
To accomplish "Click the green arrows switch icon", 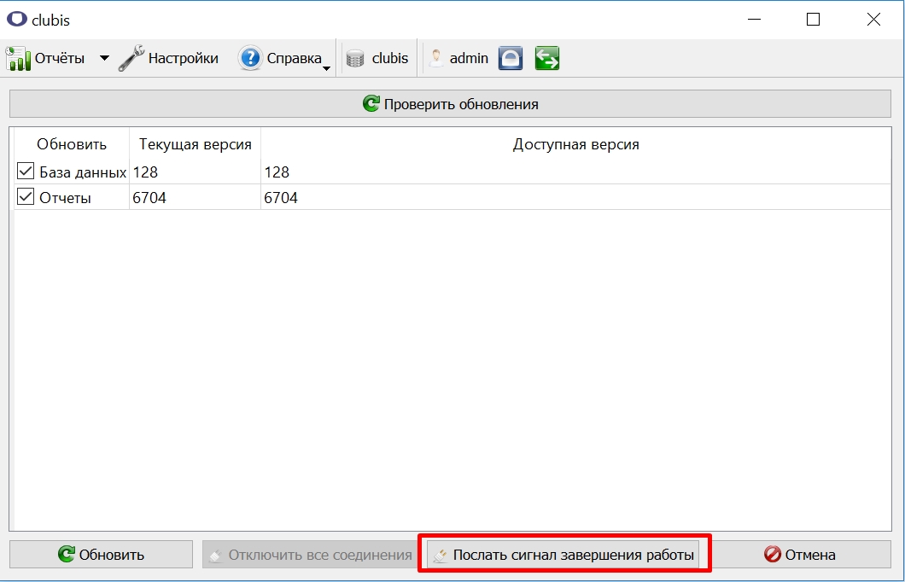I will (x=546, y=58).
